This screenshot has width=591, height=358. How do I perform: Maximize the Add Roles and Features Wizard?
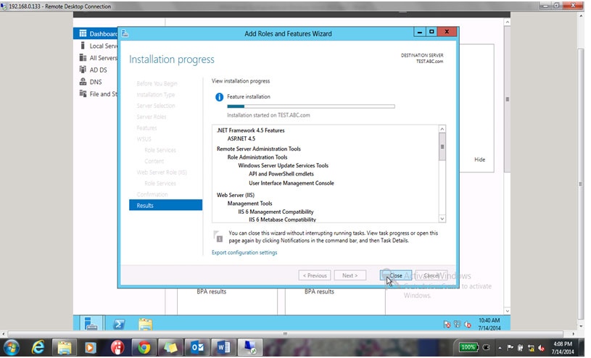[x=431, y=32]
